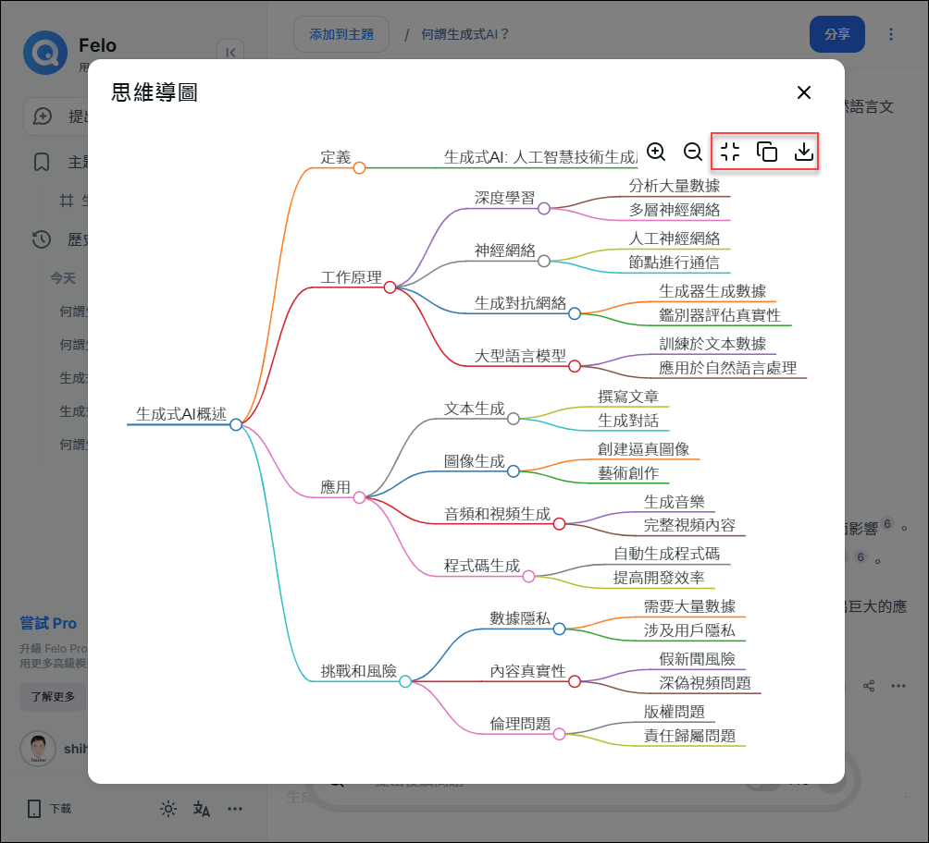
Task: Zoom in on the mind map
Action: (x=656, y=152)
